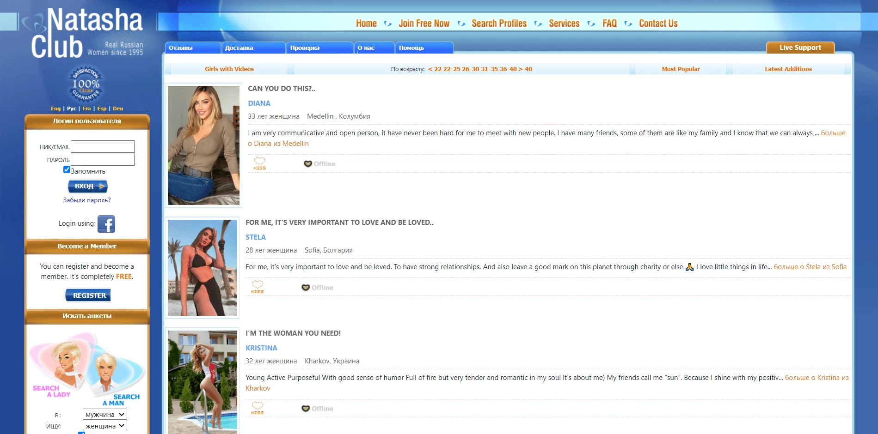Switch language to Fra

point(86,108)
